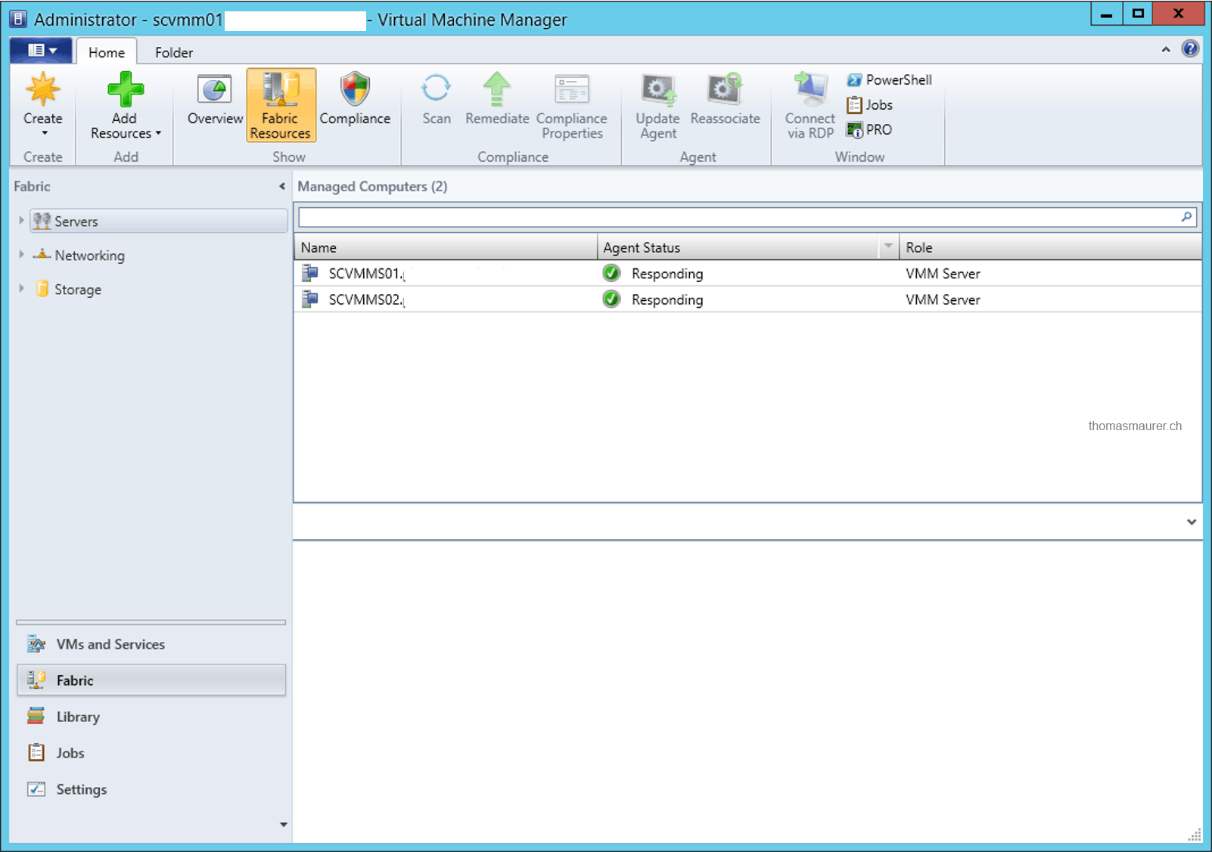Open the VMs and Services workspace

tap(151, 644)
